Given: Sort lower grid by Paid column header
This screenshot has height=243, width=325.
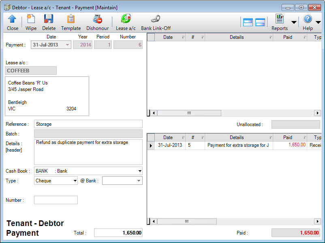Looking at the screenshot, I should pos(290,137).
